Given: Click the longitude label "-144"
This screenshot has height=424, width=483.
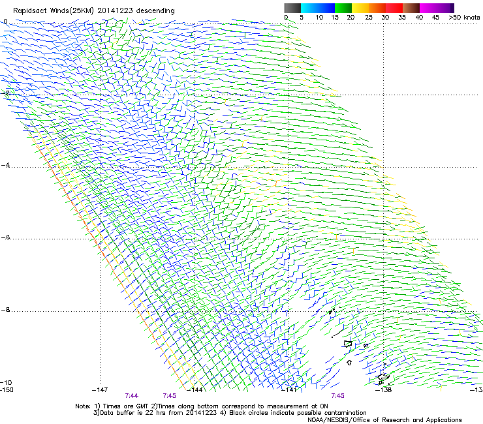Looking at the screenshot, I should tap(195, 389).
